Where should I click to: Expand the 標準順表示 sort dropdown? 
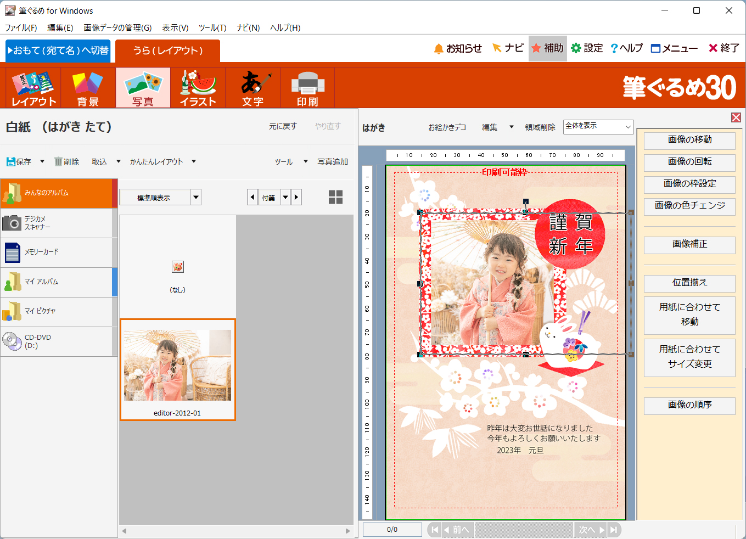point(196,197)
